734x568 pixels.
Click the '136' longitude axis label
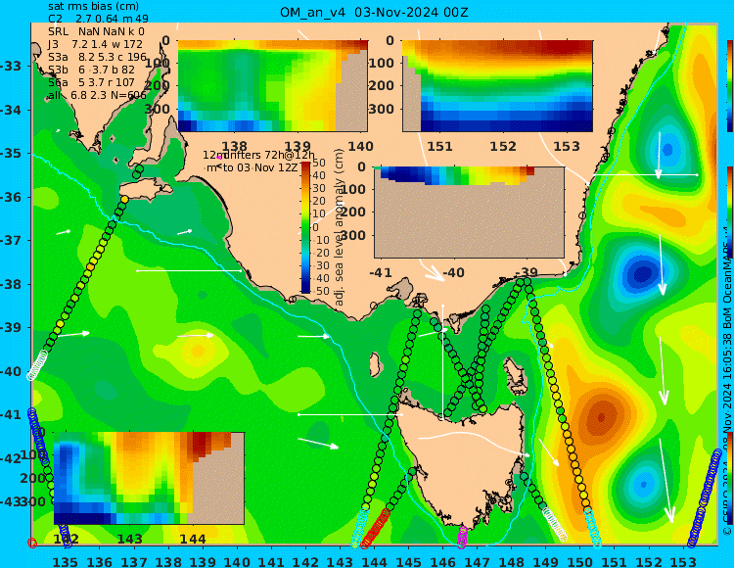tap(99, 561)
